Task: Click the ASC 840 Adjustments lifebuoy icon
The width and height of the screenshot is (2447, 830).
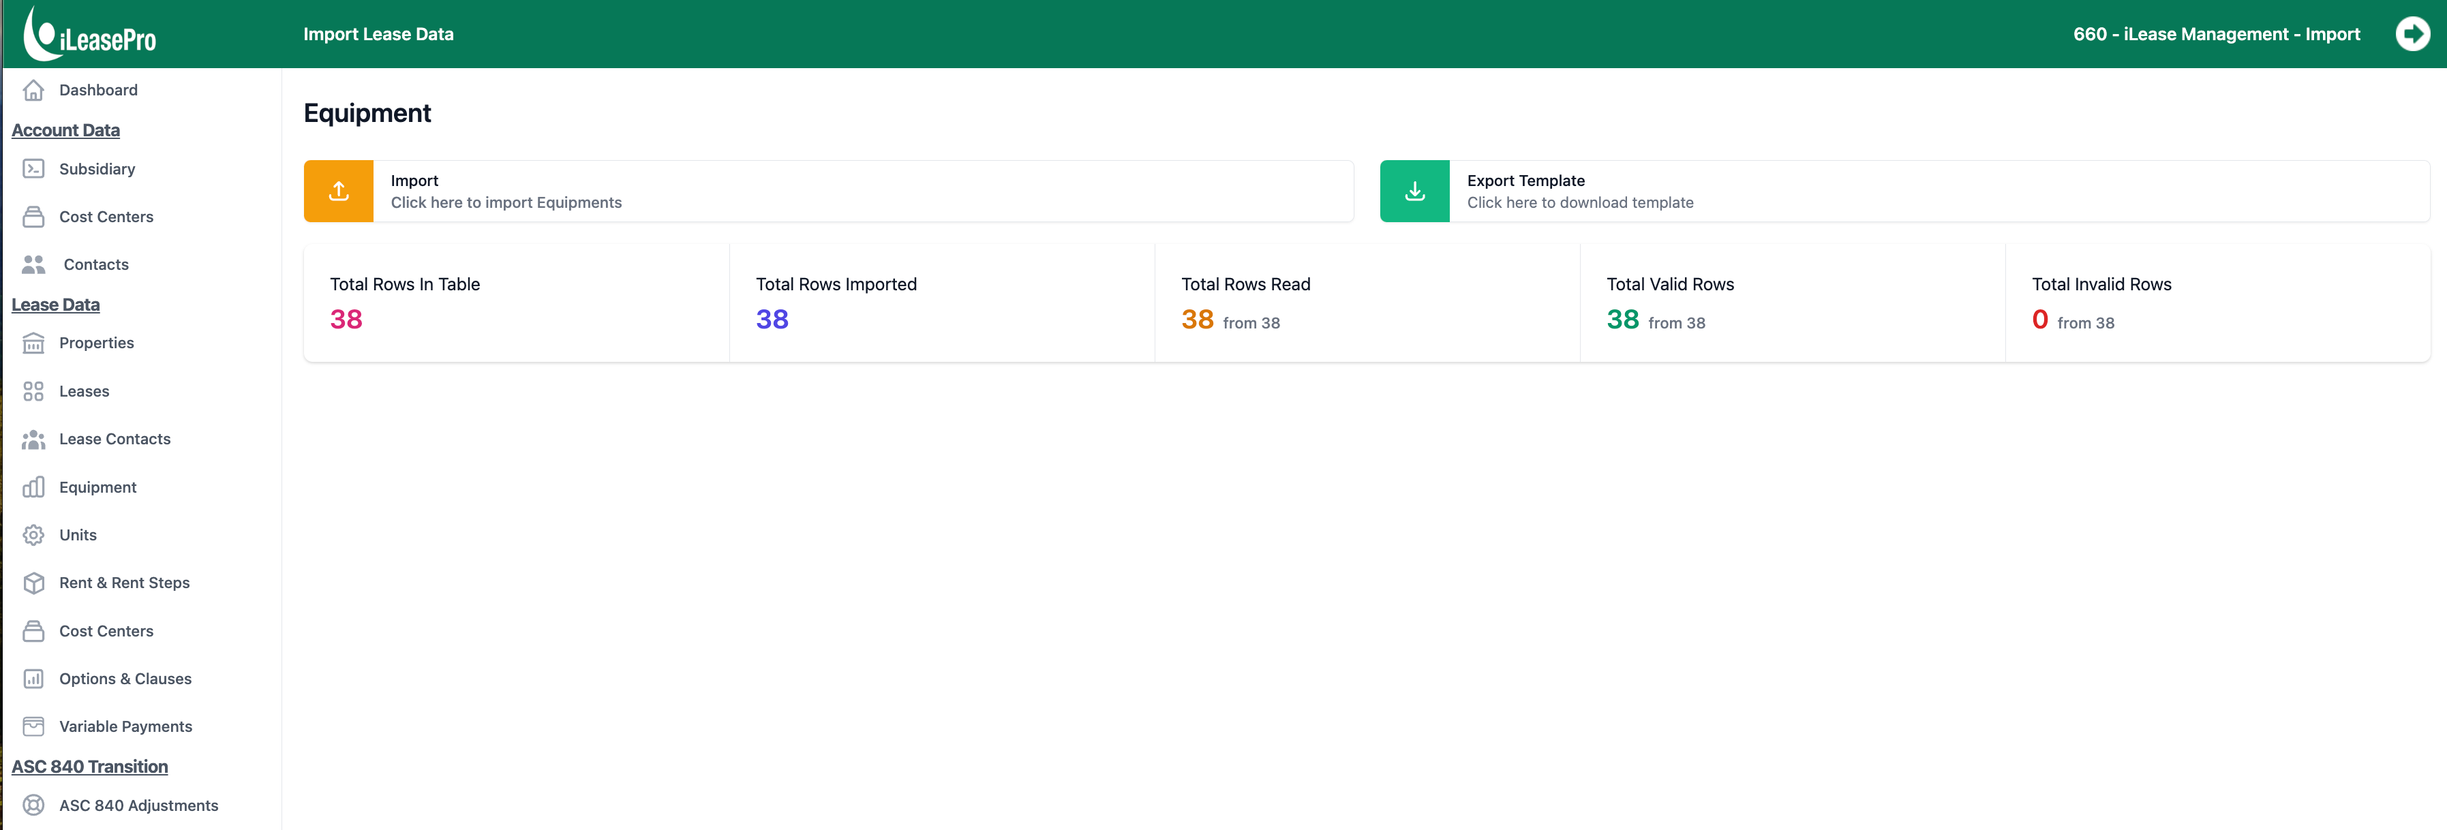Action: [33, 805]
